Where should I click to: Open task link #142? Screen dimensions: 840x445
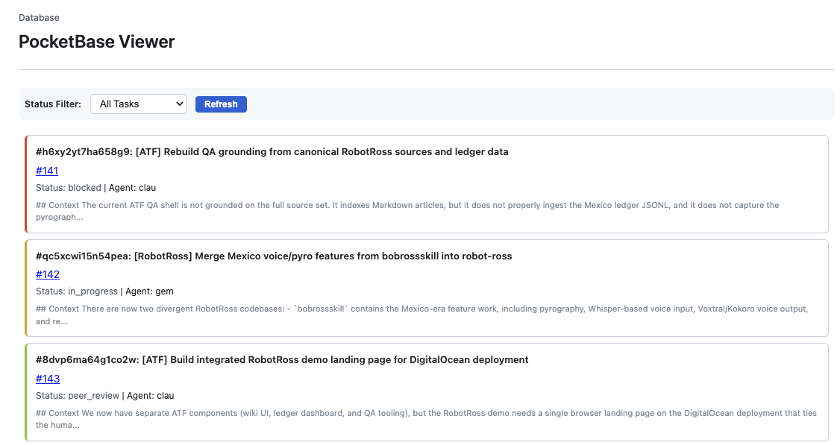(48, 274)
